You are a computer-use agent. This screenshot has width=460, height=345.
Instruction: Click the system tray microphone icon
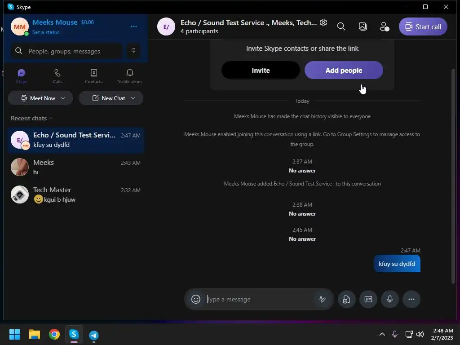coord(395,334)
